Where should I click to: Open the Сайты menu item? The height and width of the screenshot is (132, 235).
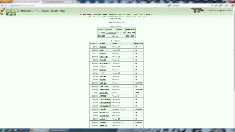point(135,14)
